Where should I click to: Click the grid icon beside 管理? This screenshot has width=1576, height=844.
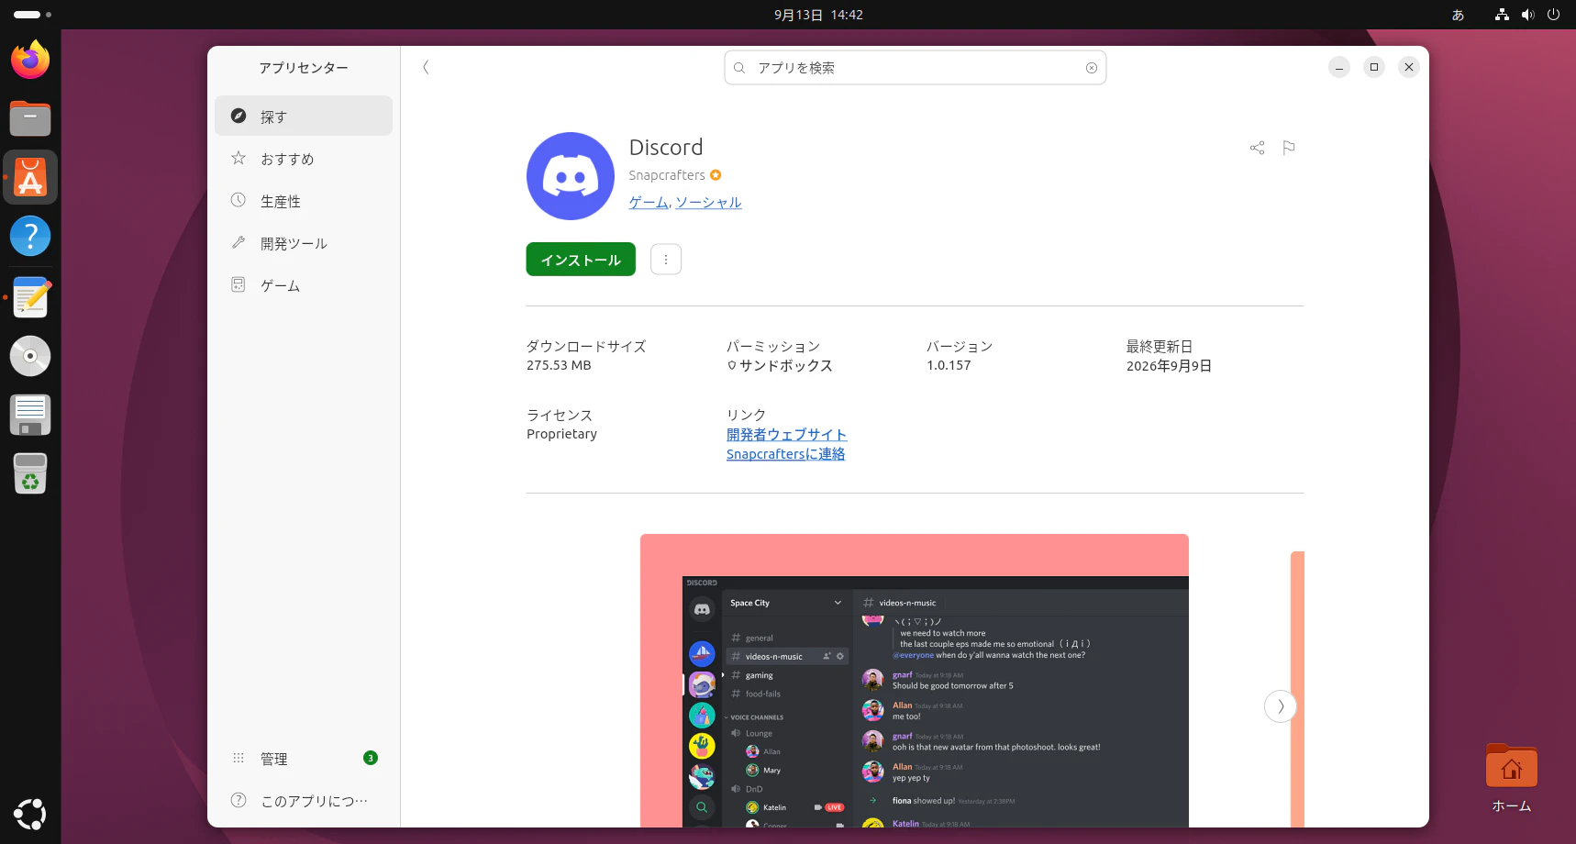(239, 758)
